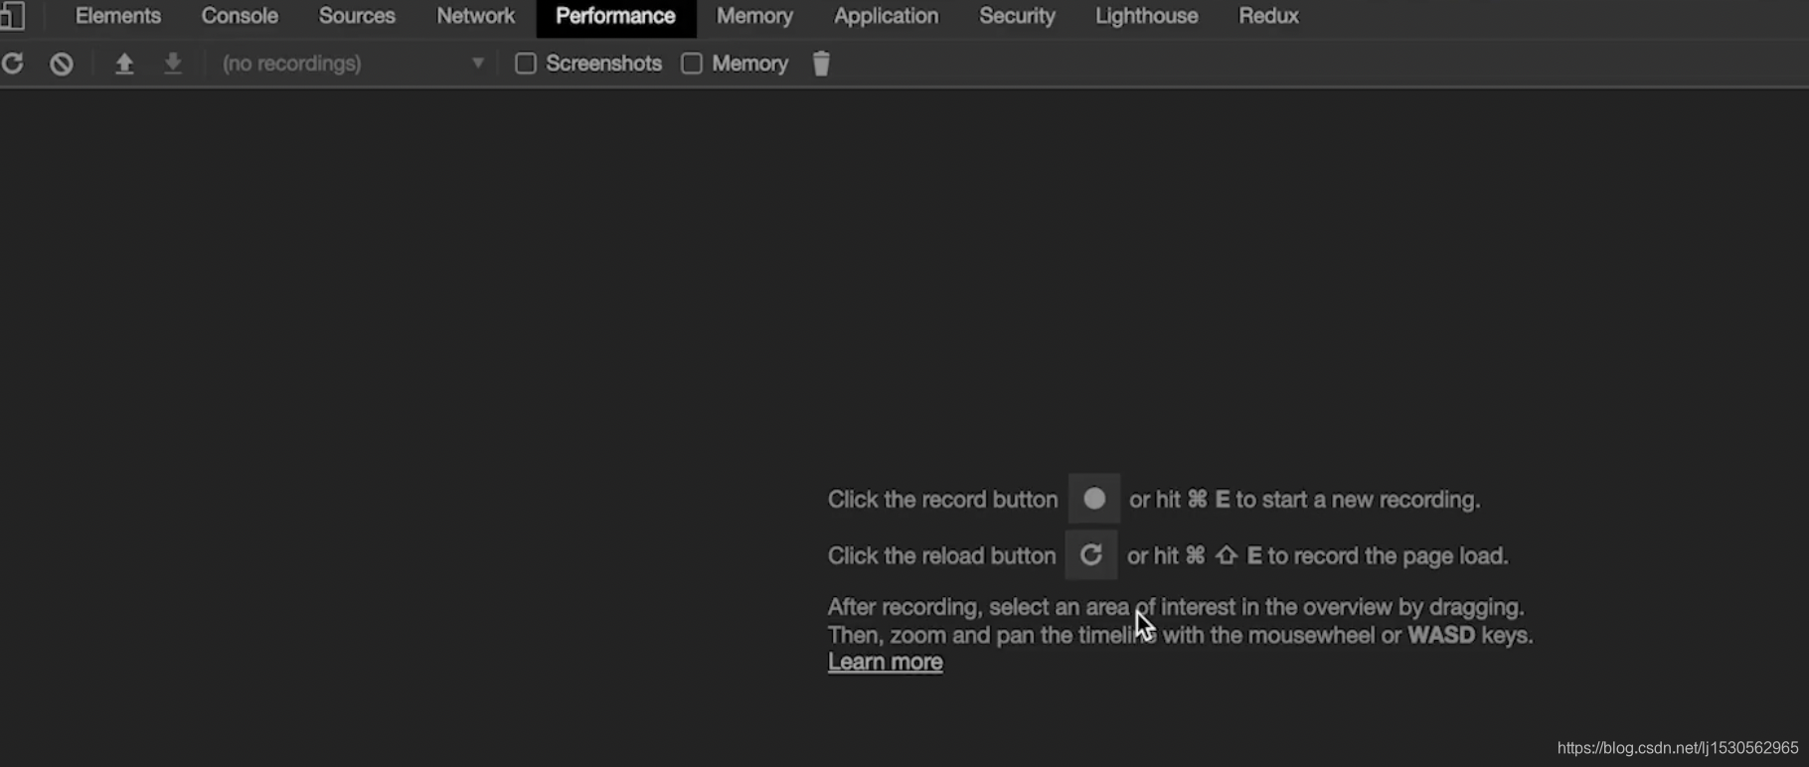The height and width of the screenshot is (767, 1809).
Task: Open the Learn more link
Action: coord(886,662)
